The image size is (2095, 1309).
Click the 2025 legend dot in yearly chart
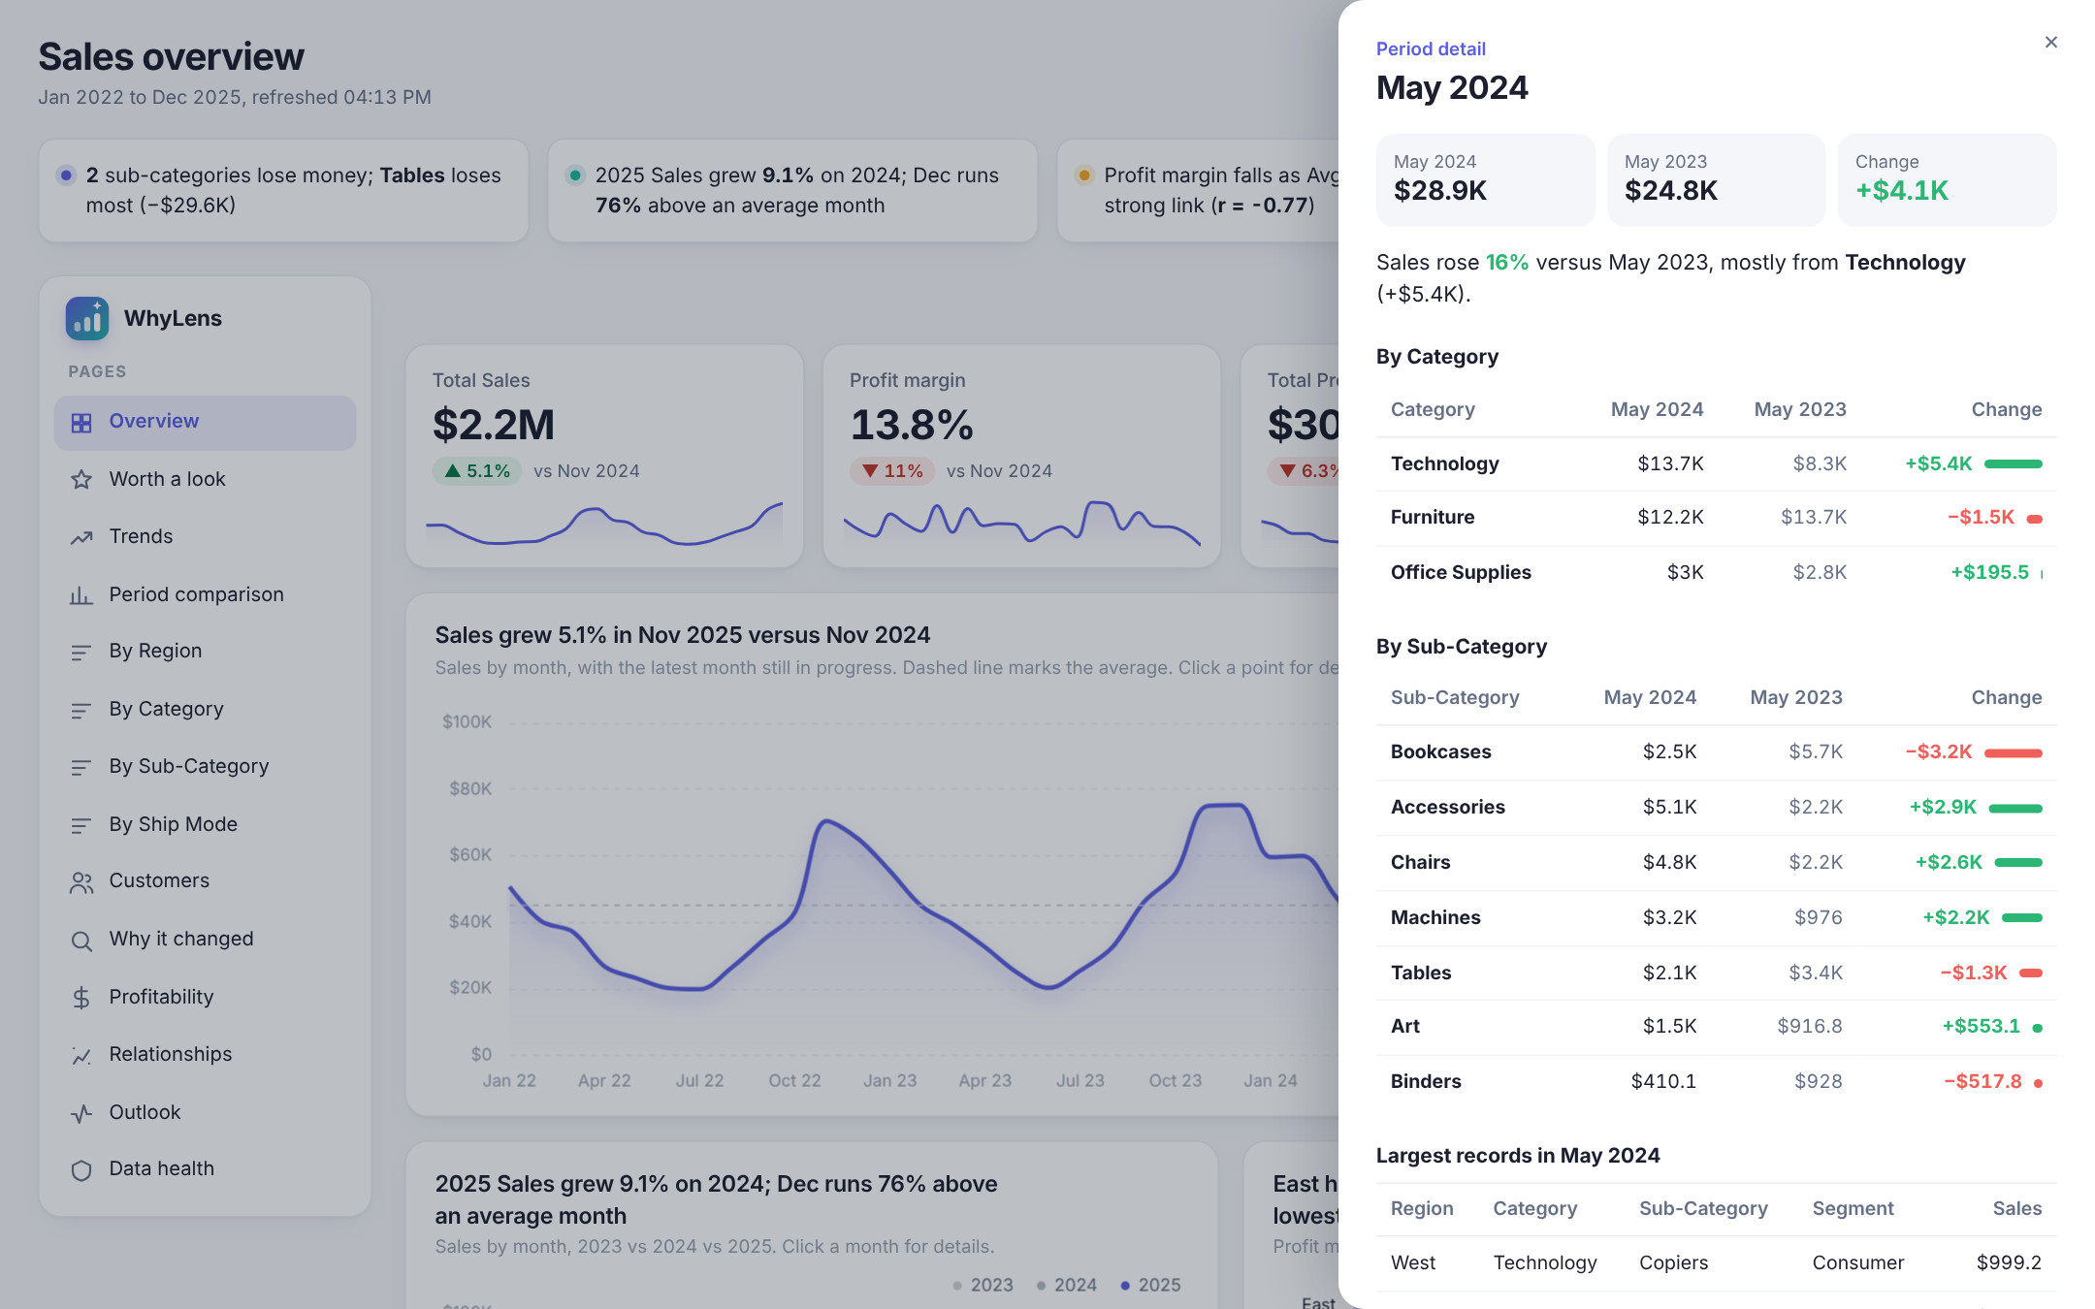pos(1125,1286)
